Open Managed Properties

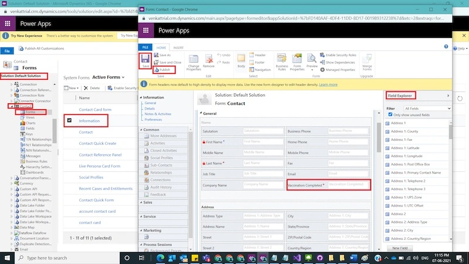click(338, 70)
